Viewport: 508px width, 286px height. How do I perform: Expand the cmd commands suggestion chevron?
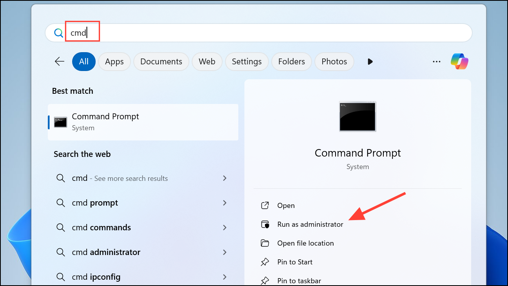pos(225,228)
